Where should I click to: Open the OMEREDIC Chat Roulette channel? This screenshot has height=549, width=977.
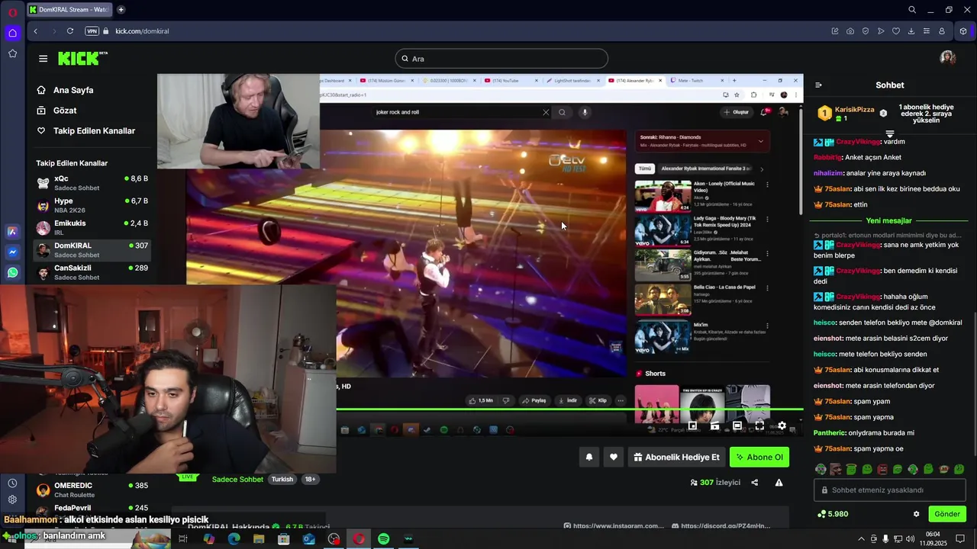click(x=92, y=490)
